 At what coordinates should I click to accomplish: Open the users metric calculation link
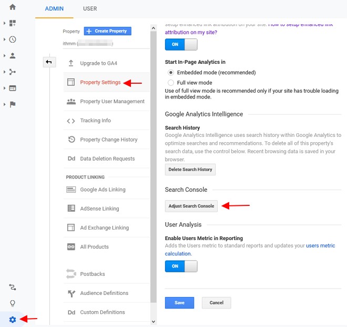pos(320,245)
